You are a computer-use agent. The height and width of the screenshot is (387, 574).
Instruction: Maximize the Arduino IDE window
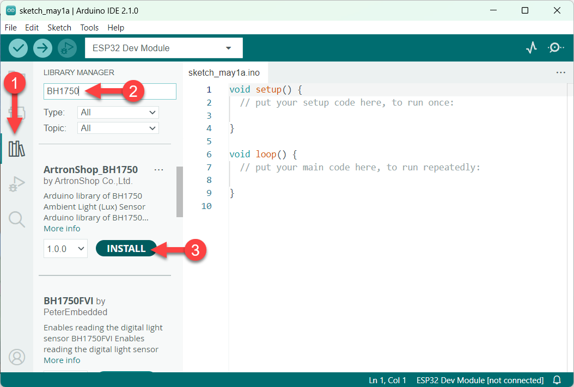(x=525, y=10)
